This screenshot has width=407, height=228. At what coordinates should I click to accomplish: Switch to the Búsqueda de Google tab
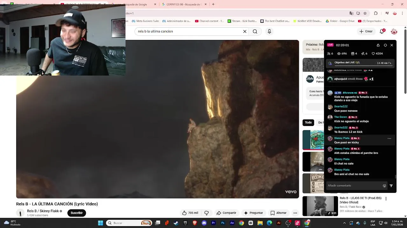134,4
